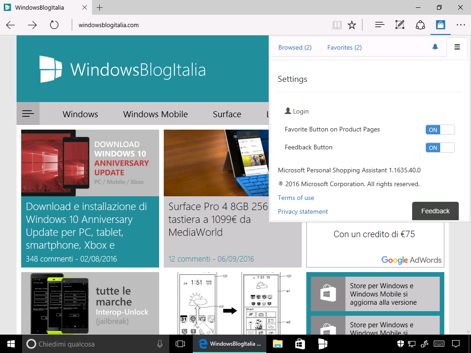
Task: Go back using the browser back arrow
Action: (11, 25)
